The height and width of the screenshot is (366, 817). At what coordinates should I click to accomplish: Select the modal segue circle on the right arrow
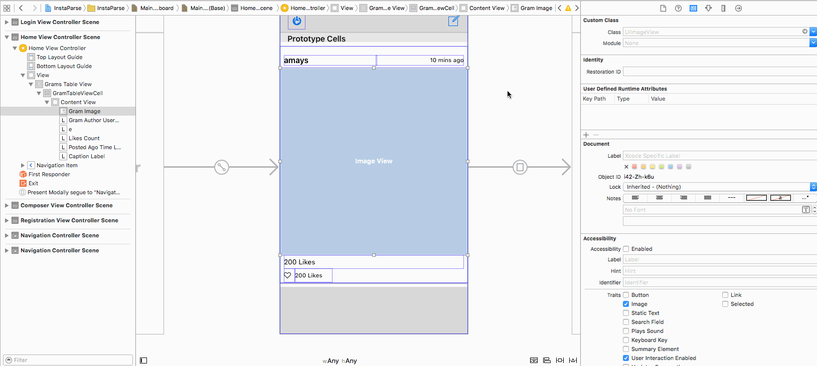click(x=520, y=167)
